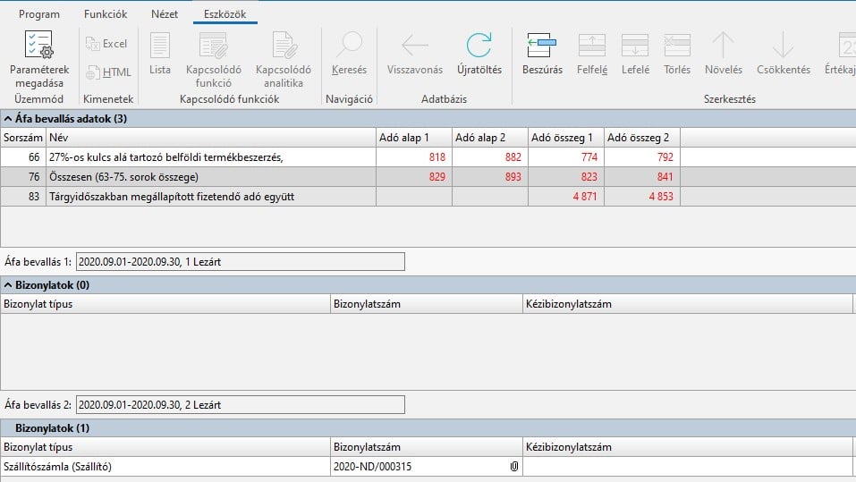Click the Keresés magnifier icon

pyautogui.click(x=349, y=46)
